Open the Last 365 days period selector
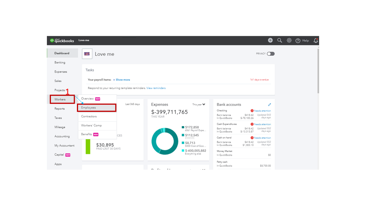 click(x=132, y=104)
